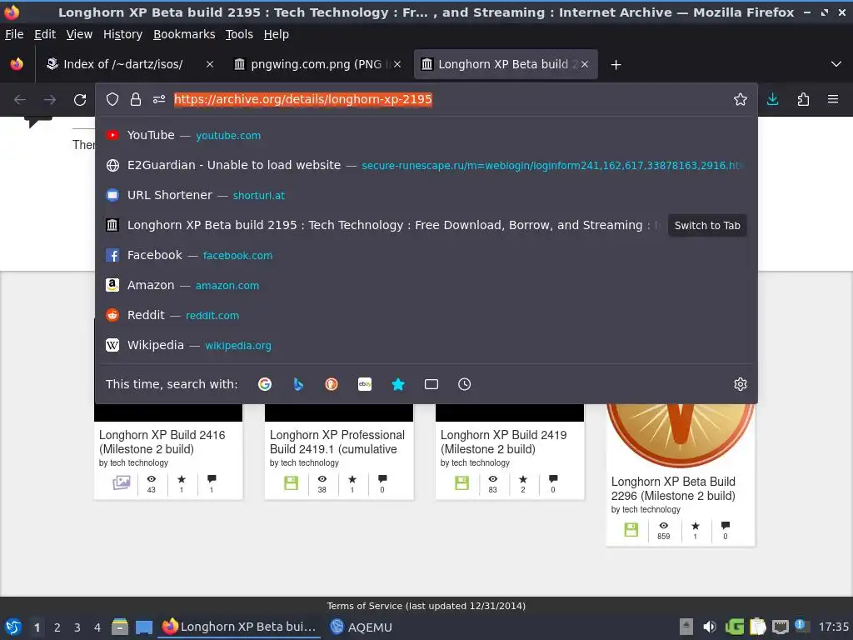Open Longhorn XP Beta Build 2296 title
853x640 pixels.
click(673, 488)
